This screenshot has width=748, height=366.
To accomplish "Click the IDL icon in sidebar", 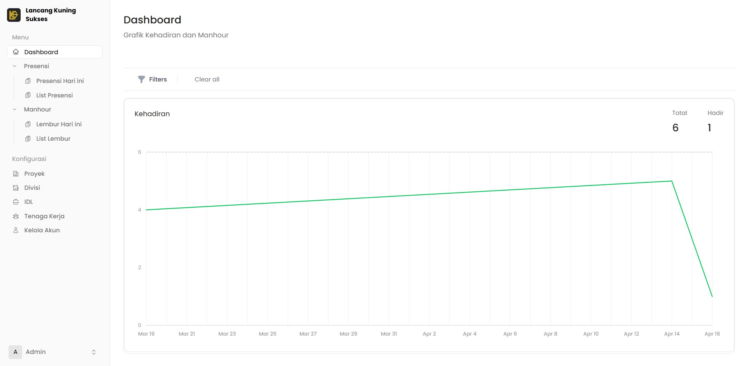I will tap(16, 202).
